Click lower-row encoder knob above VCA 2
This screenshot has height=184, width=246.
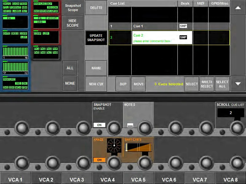[x=53, y=163]
